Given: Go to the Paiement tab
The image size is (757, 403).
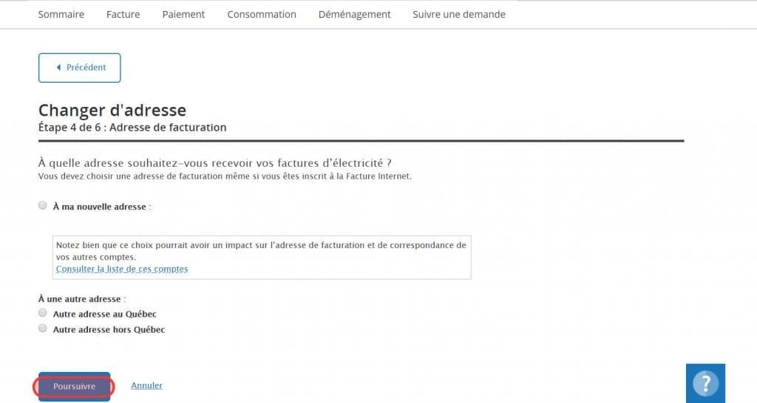Looking at the screenshot, I should click(x=183, y=15).
